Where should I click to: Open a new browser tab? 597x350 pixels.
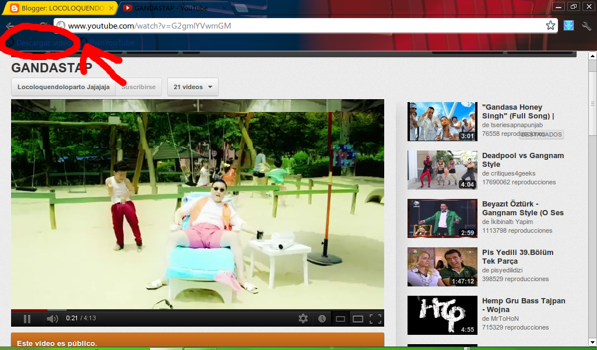pyautogui.click(x=241, y=8)
